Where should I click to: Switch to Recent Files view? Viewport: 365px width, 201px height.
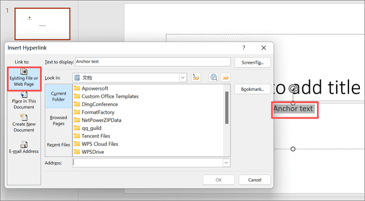pyautogui.click(x=58, y=145)
